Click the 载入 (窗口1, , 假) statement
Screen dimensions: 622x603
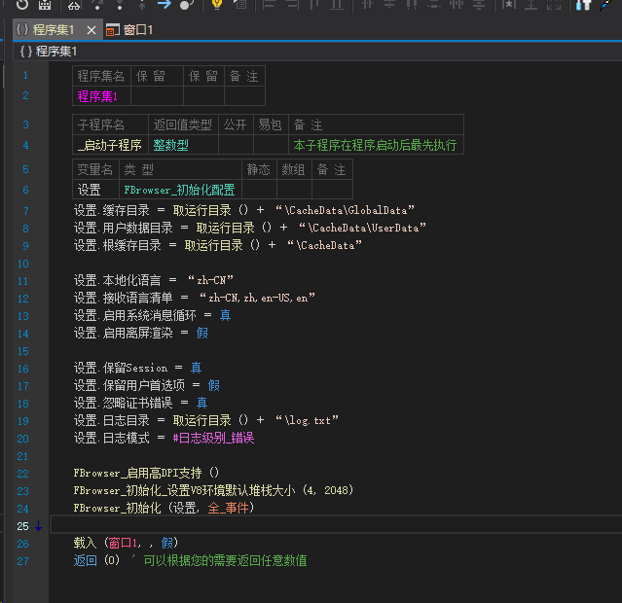pos(126,543)
